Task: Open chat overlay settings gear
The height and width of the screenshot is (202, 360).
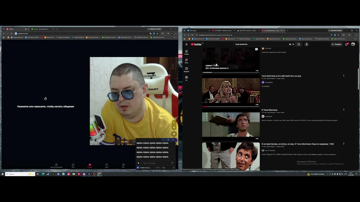Action: tap(174, 168)
